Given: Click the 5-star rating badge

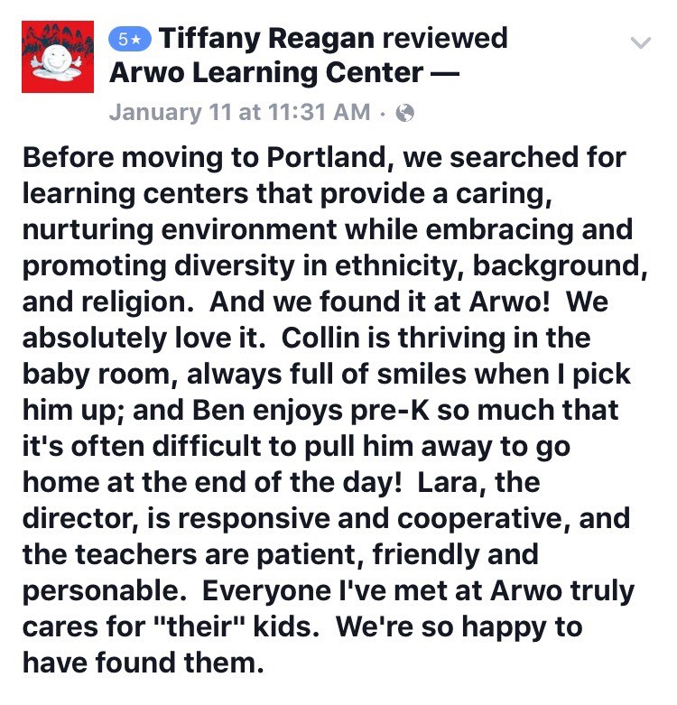Looking at the screenshot, I should 130,40.
